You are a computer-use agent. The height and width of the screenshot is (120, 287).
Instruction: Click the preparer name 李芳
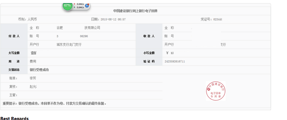pos(33,78)
